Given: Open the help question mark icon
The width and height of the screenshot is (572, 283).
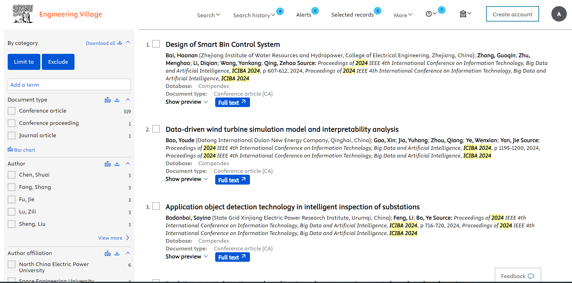Looking at the screenshot, I should (x=429, y=14).
